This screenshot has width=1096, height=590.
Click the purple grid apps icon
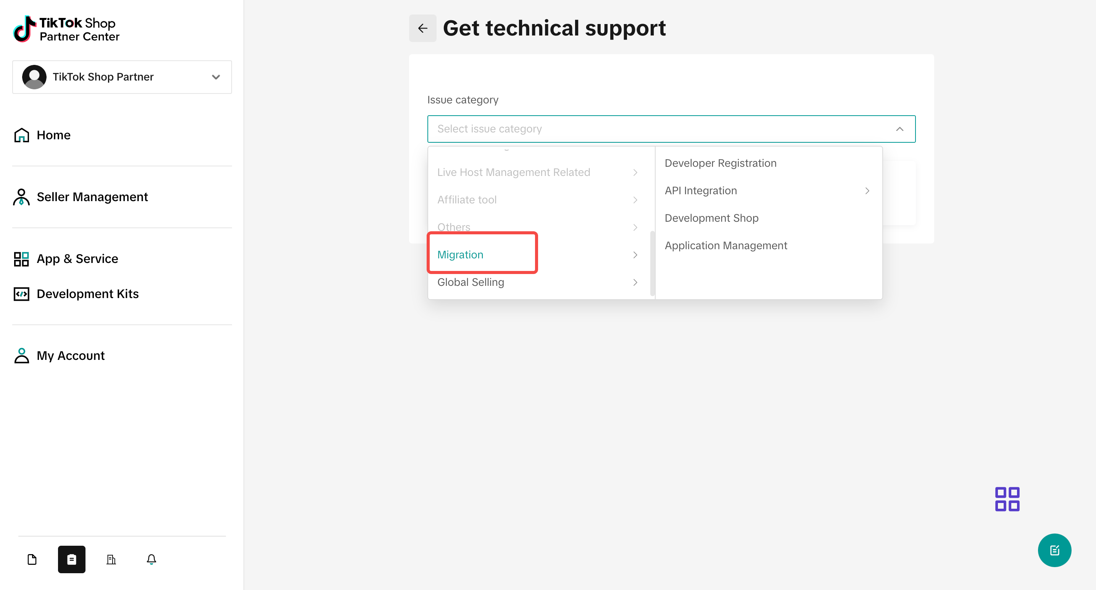tap(1007, 498)
